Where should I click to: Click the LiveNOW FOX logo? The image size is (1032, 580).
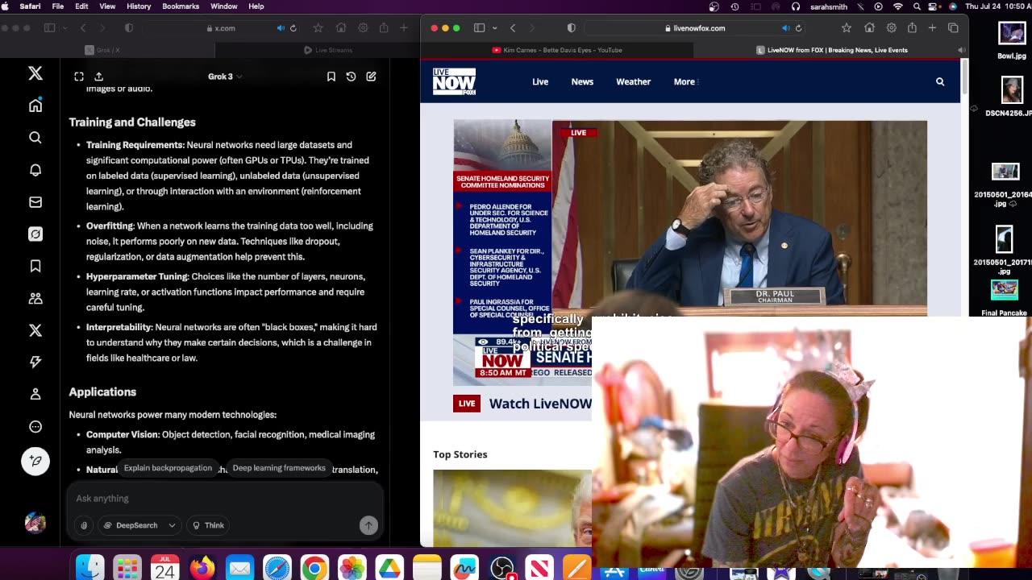454,81
